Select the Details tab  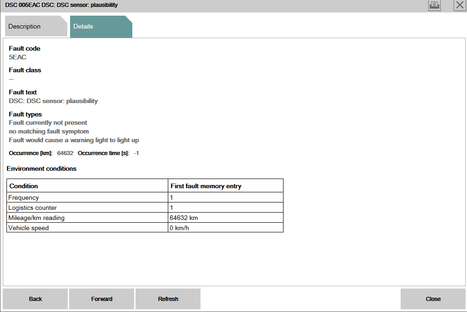tap(101, 27)
